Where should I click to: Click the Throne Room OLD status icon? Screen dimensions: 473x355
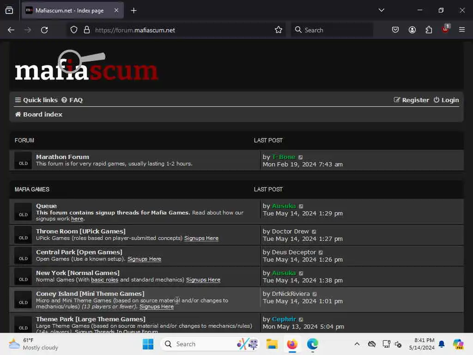[x=23, y=235]
